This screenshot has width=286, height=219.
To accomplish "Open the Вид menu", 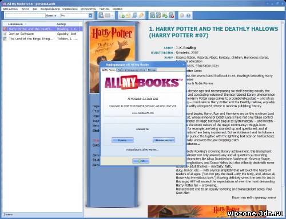I will (x=35, y=9).
